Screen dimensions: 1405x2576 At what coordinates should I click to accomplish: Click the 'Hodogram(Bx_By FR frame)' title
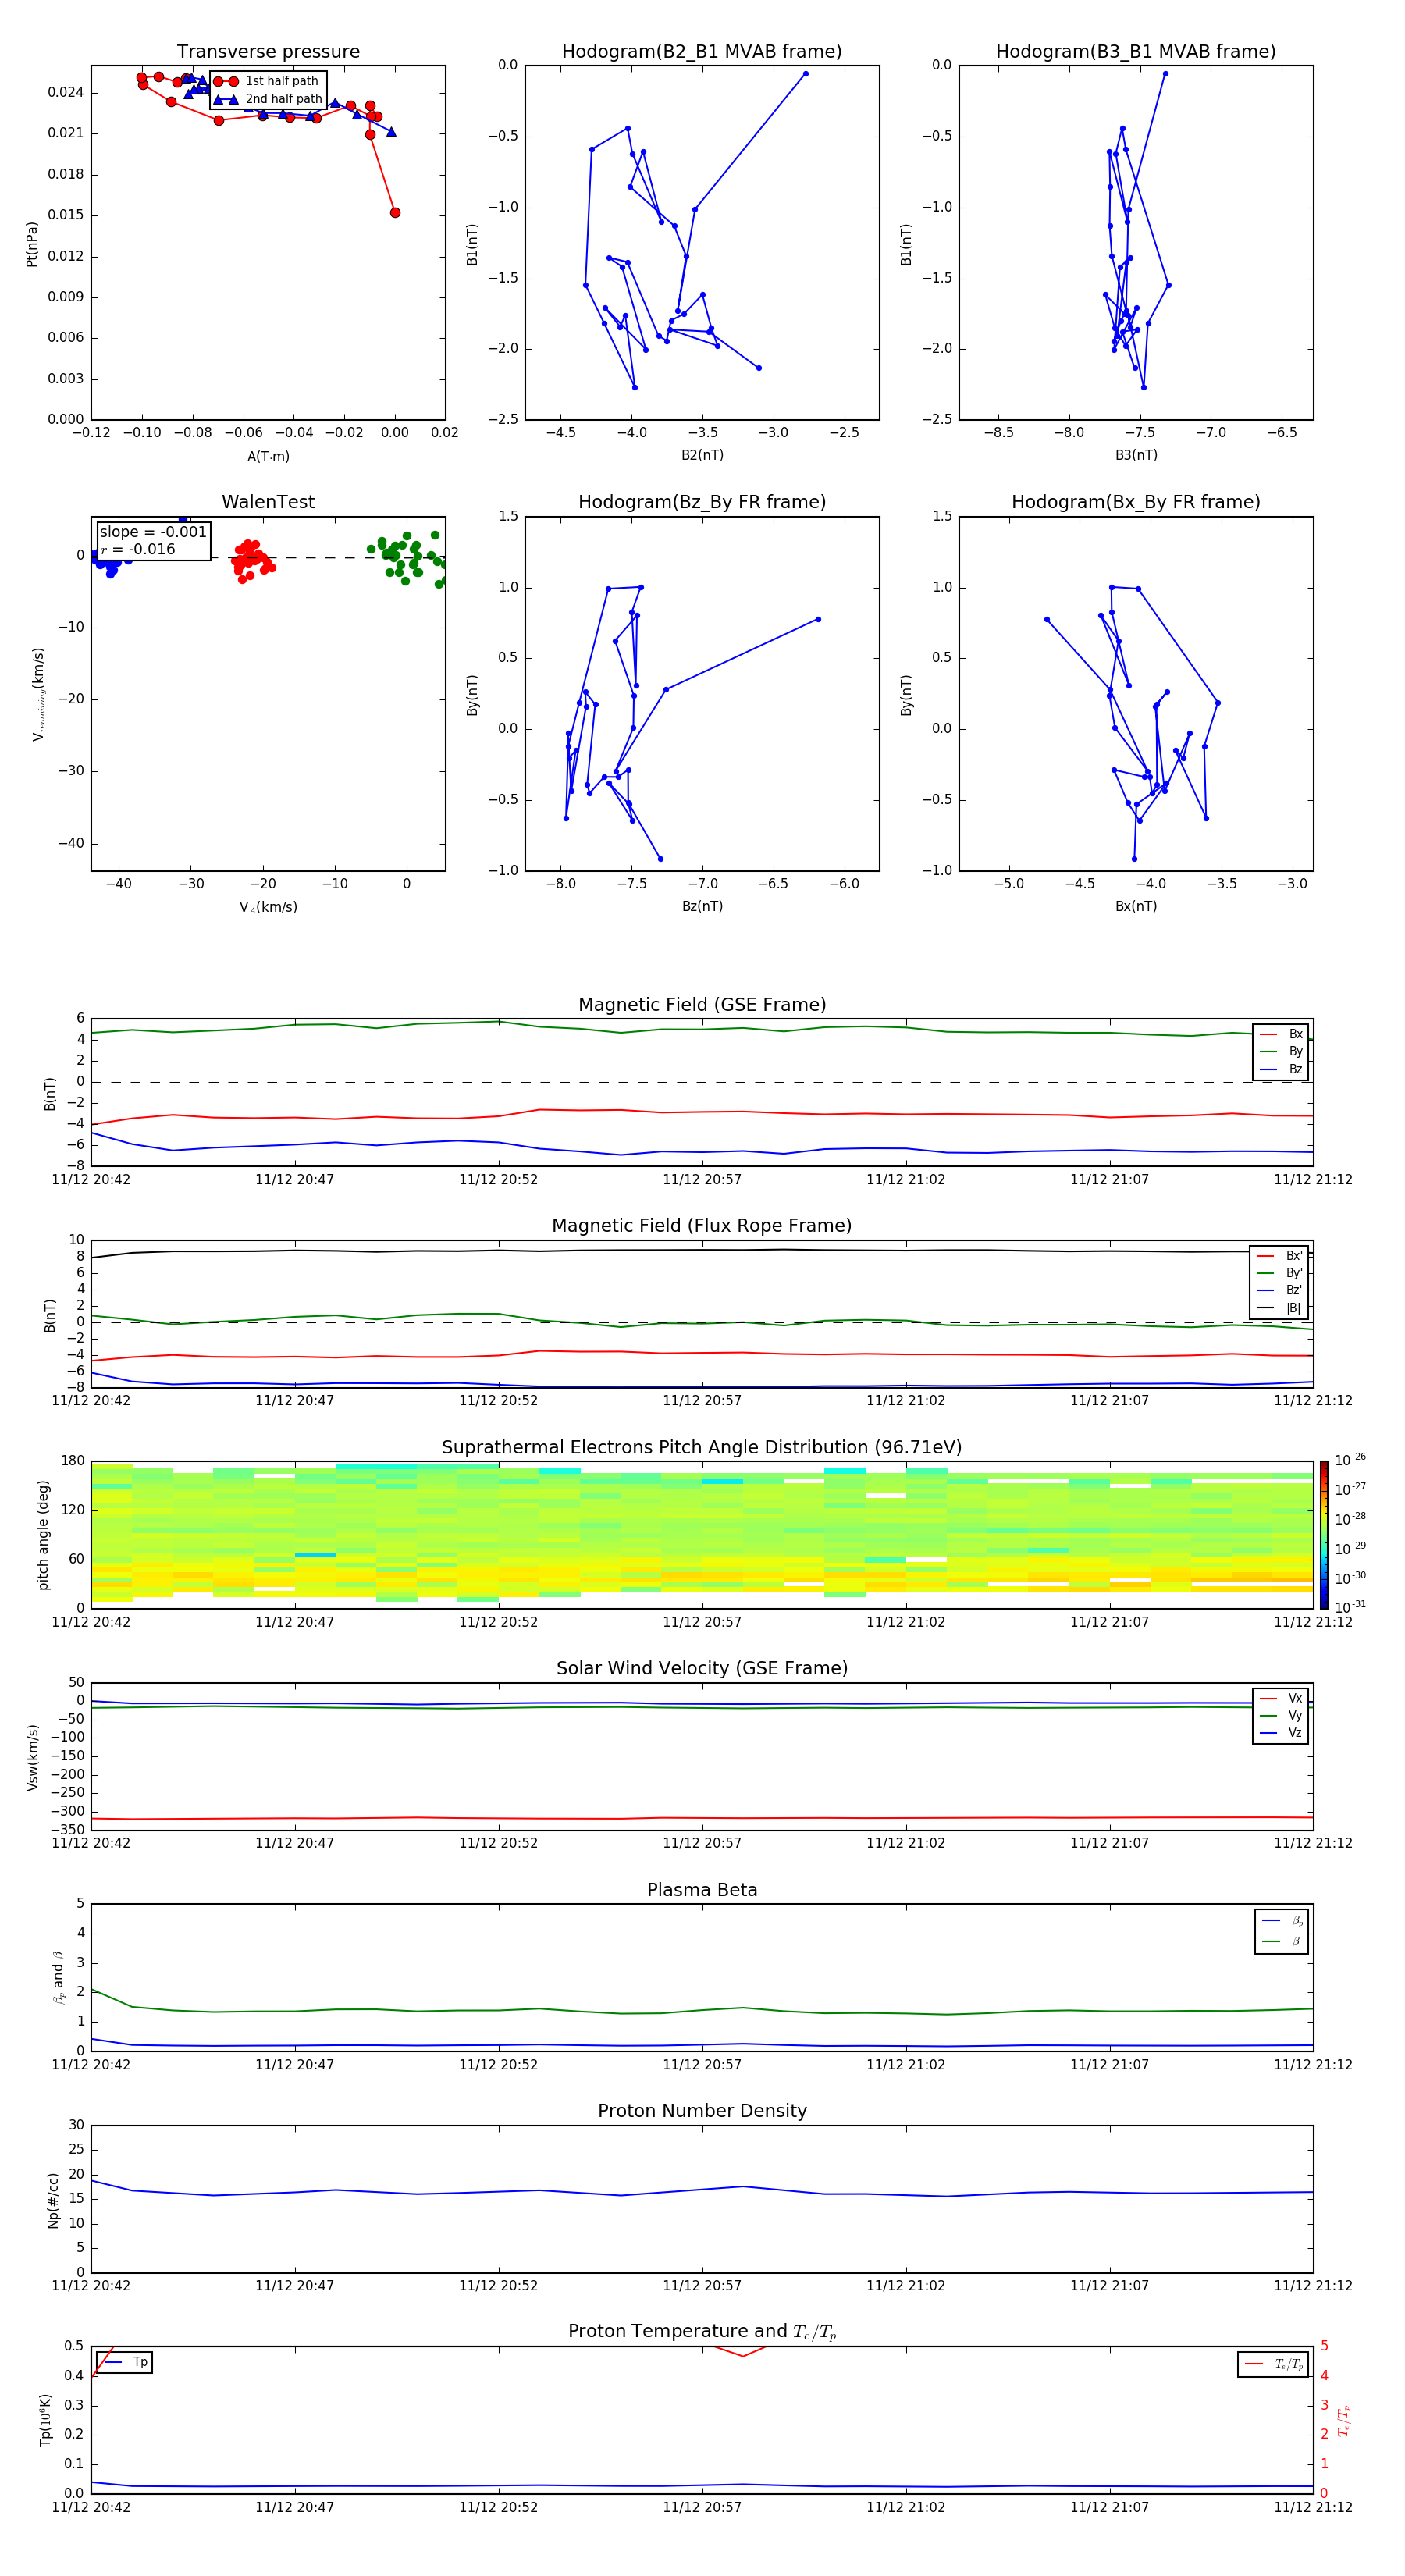[1135, 502]
